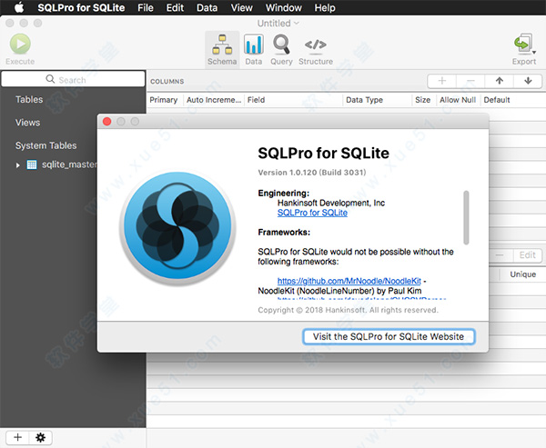The height and width of the screenshot is (448, 546).
Task: Click the sqlite_master table icon
Action: click(x=32, y=164)
